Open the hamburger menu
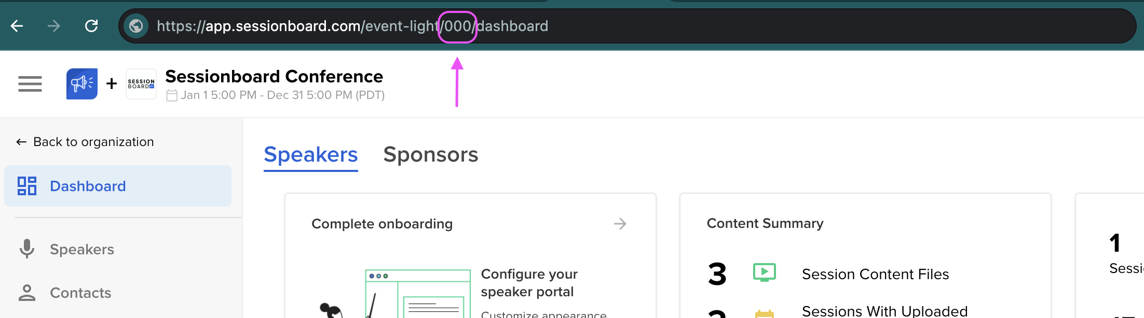1144x318 pixels. click(x=30, y=84)
